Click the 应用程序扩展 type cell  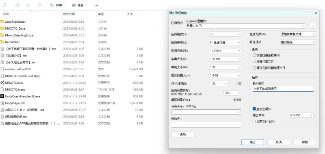106,103
